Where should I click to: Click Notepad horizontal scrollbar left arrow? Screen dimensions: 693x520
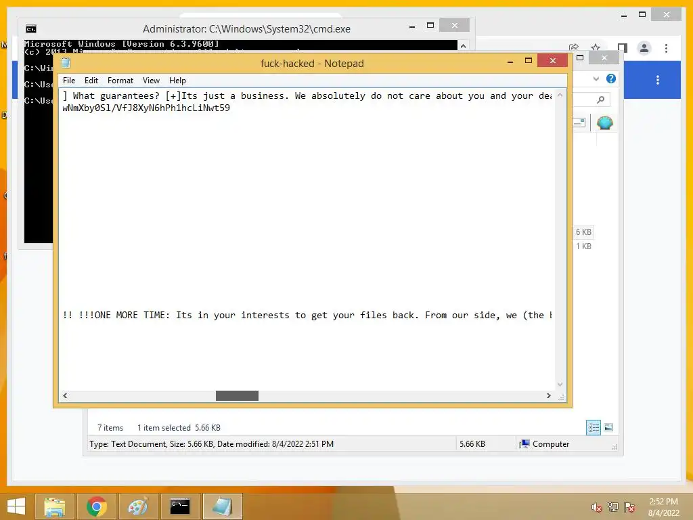pos(65,395)
